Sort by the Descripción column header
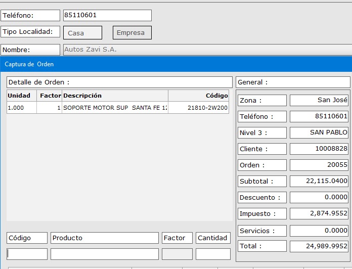352x269 pixels. point(115,96)
